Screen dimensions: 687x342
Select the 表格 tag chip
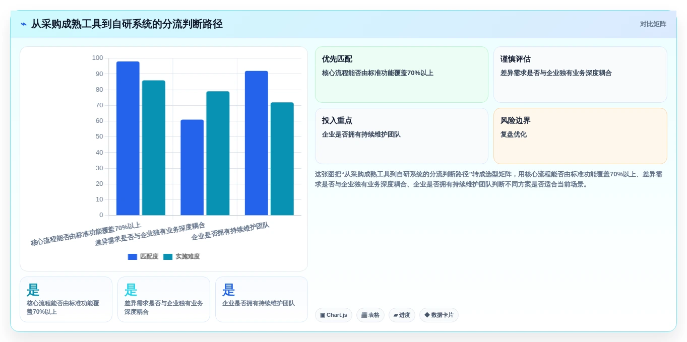[x=370, y=315]
